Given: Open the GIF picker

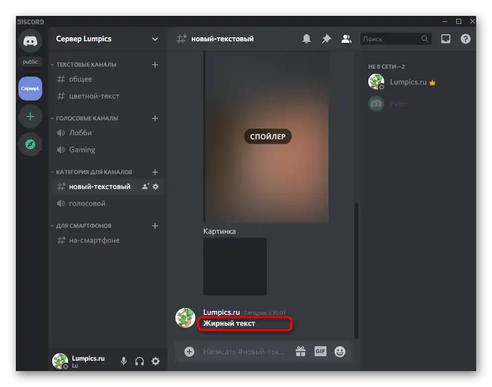Looking at the screenshot, I should (x=321, y=352).
